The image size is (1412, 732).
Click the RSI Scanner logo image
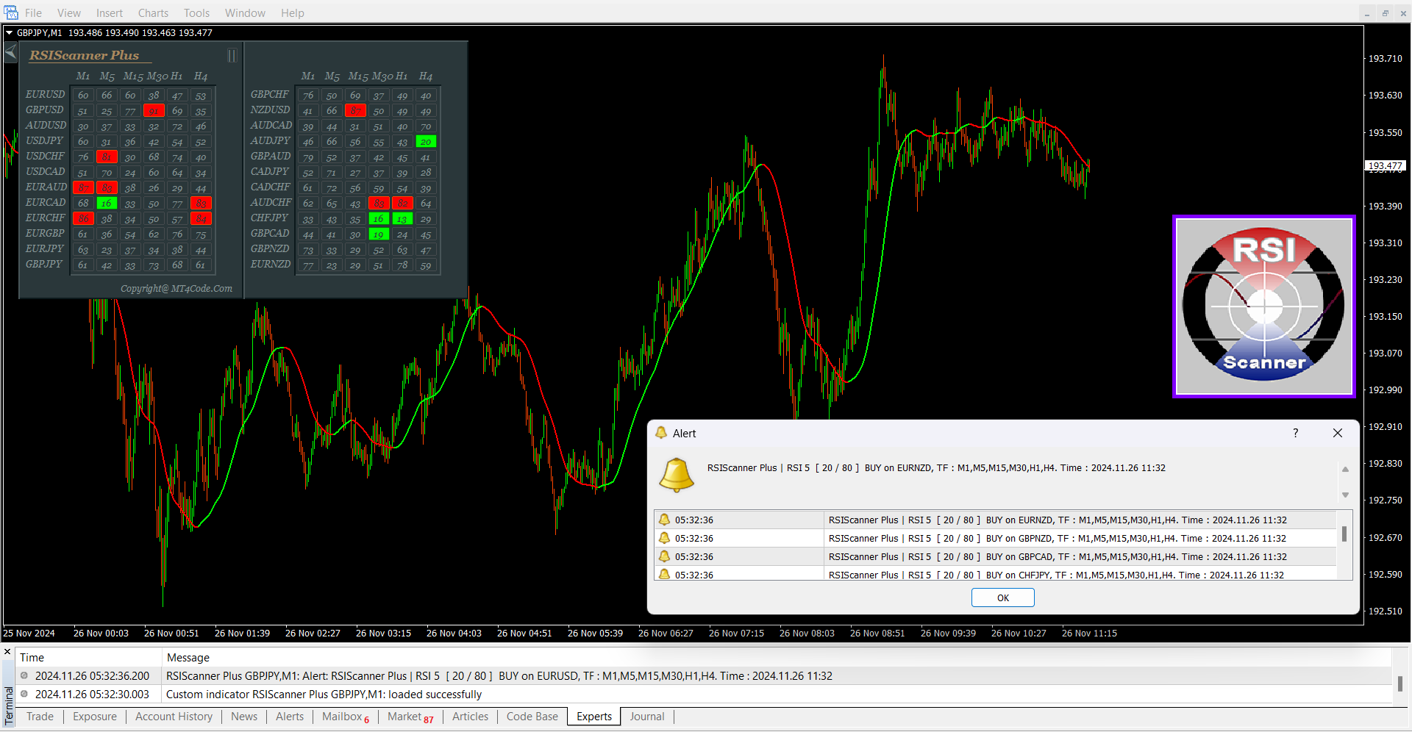click(1263, 306)
